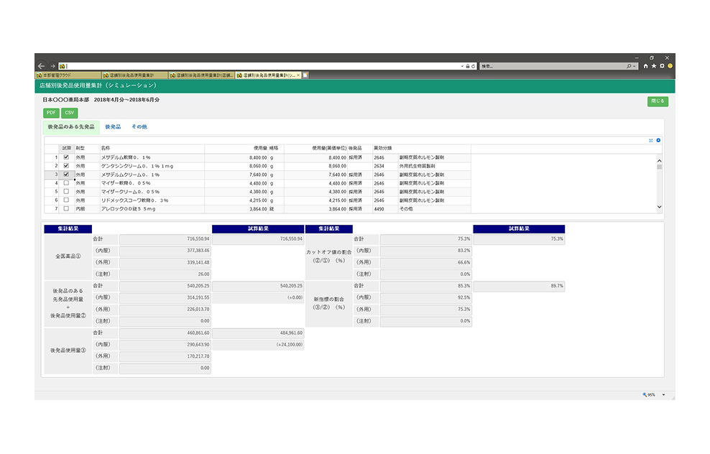Open the browser home page icon
710x454 pixels.
(646, 65)
